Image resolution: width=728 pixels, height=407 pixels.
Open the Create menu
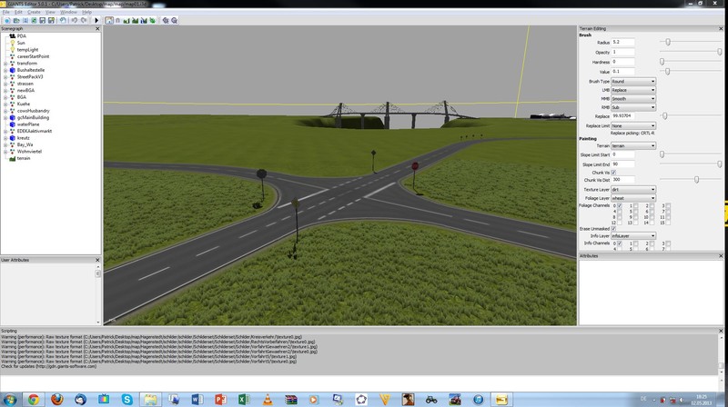[x=34, y=12]
